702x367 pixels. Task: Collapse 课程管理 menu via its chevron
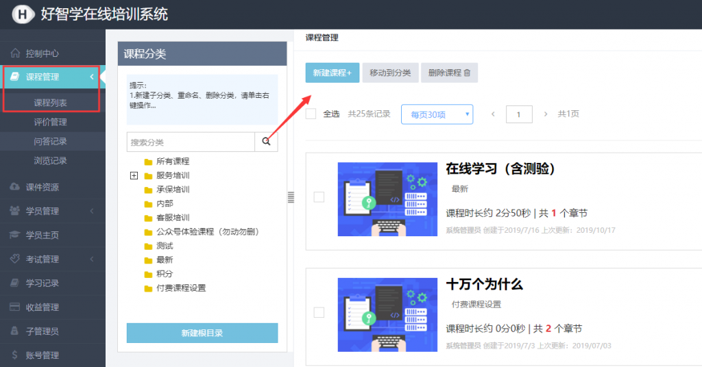coord(92,77)
